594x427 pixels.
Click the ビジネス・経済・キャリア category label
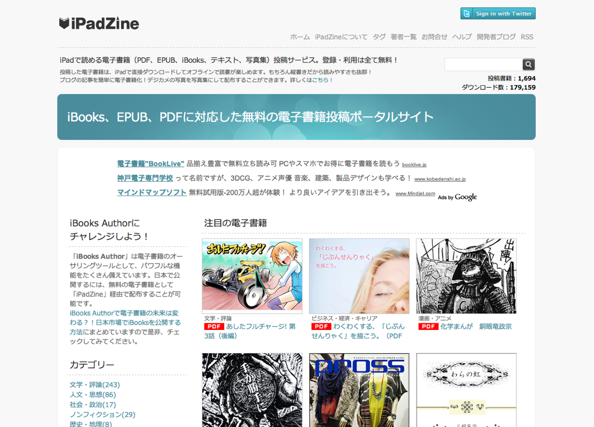[x=344, y=319]
